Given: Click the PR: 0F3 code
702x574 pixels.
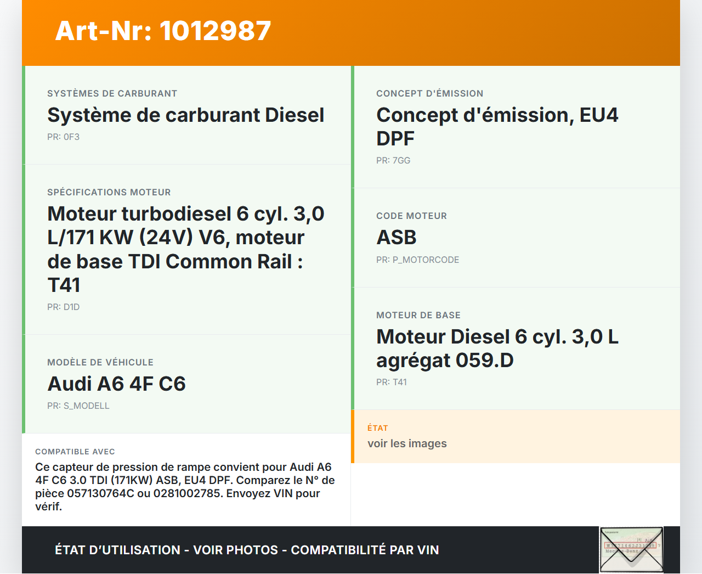Looking at the screenshot, I should pyautogui.click(x=63, y=137).
